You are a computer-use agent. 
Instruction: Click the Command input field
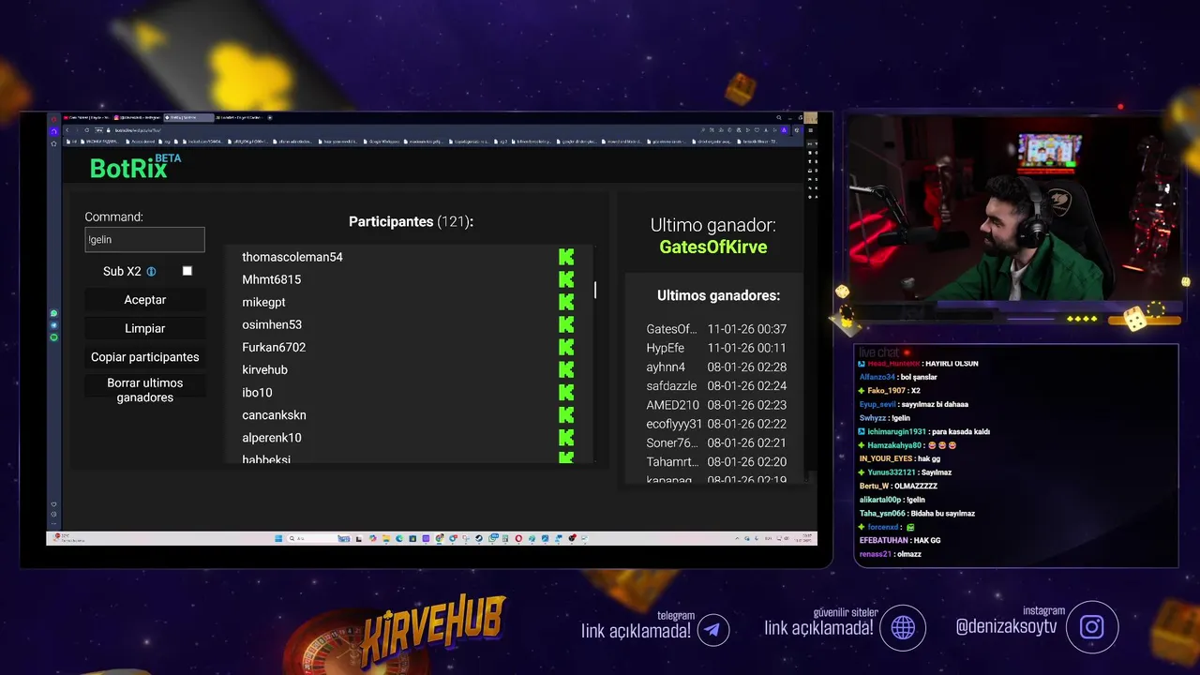(144, 240)
